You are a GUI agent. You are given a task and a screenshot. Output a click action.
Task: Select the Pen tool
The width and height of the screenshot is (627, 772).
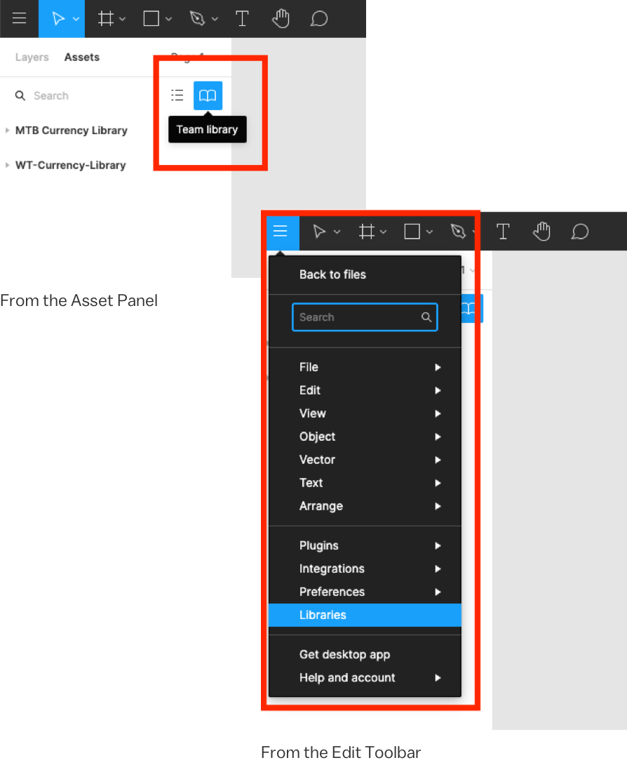click(x=198, y=18)
